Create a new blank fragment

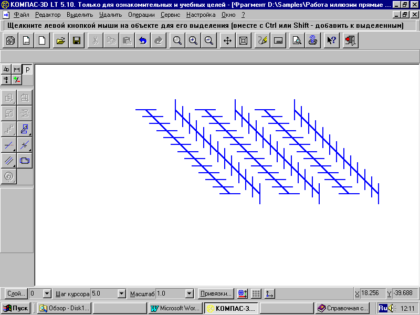[42, 40]
